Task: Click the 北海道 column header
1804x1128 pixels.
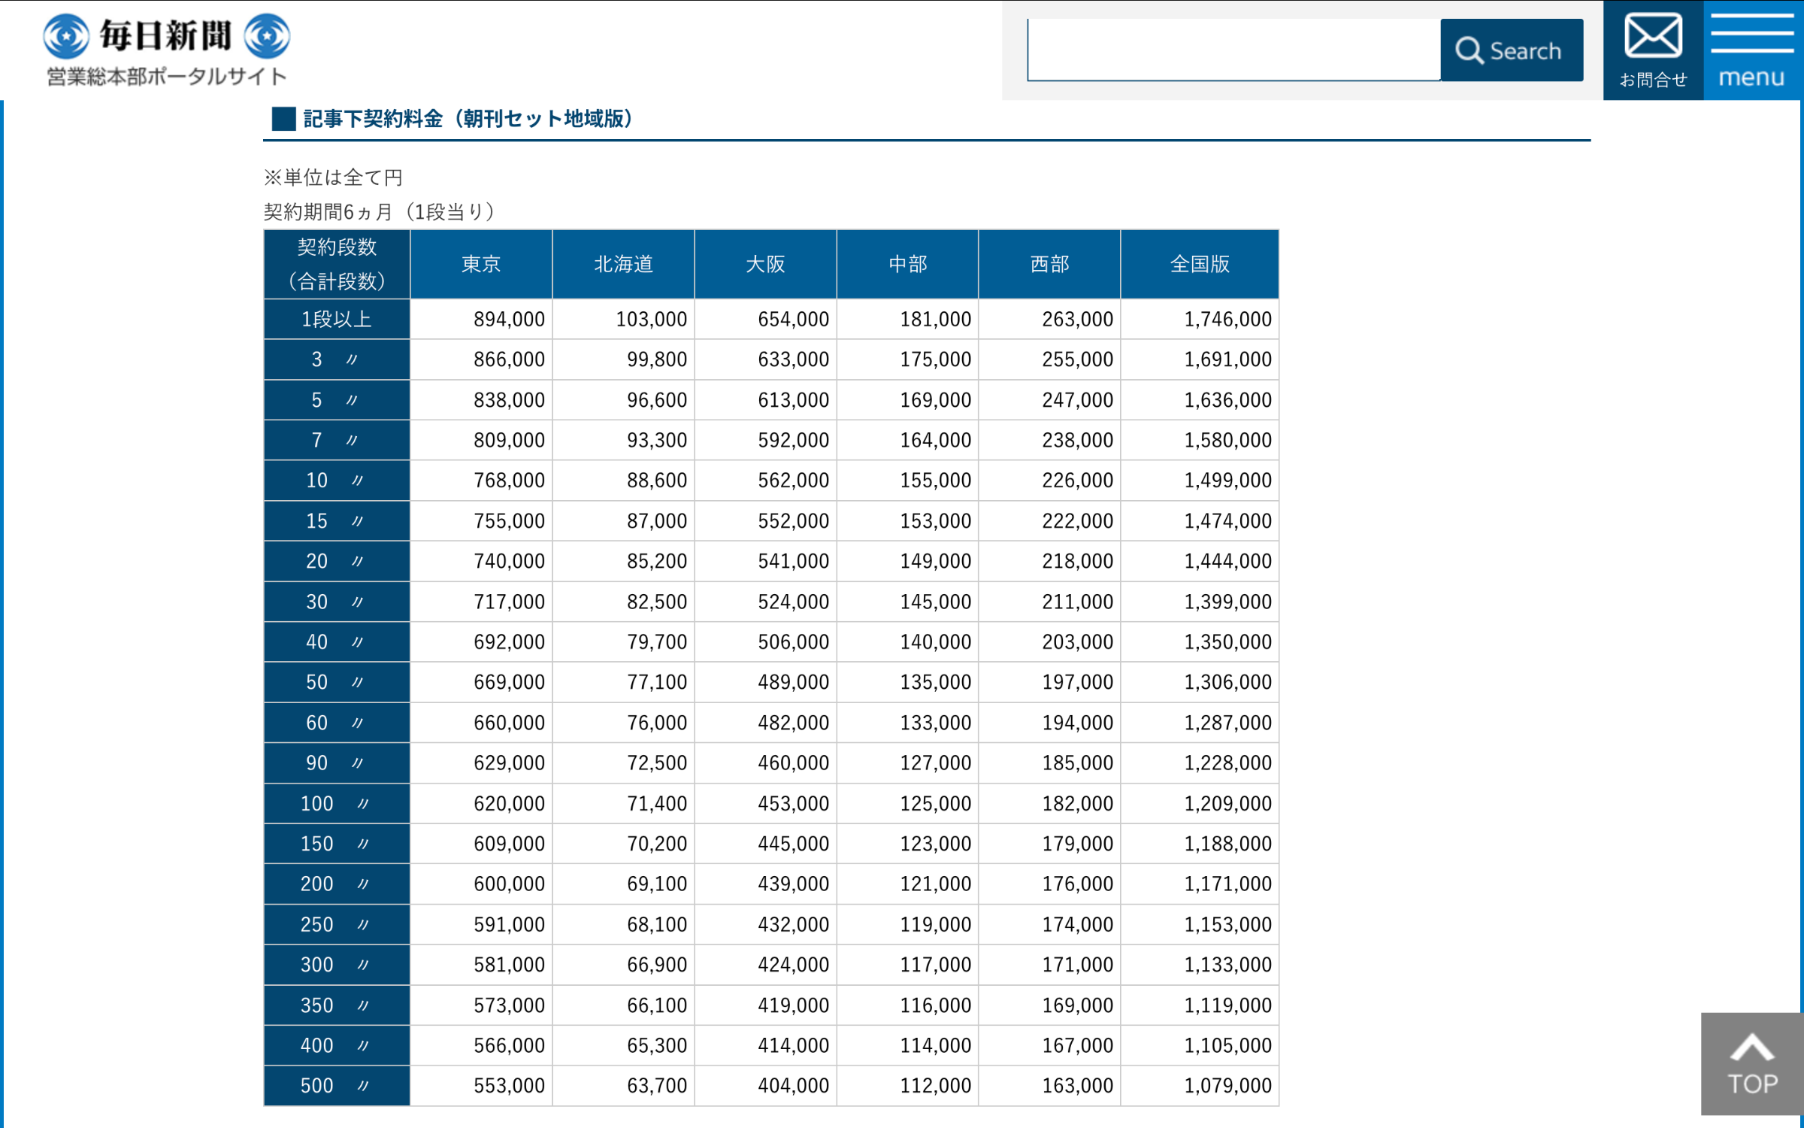Action: tap(623, 264)
